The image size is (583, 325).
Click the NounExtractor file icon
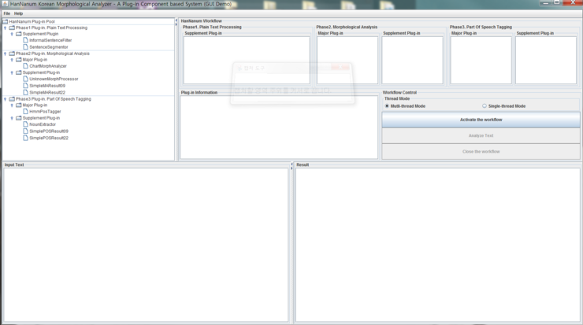pyautogui.click(x=26, y=124)
